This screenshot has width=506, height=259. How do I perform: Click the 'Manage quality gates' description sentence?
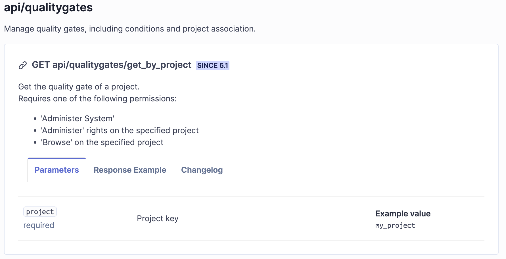[x=130, y=29]
